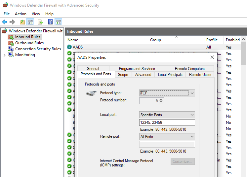
Task: Toggle the Show/Hide Action Pane icon
Action: click(x=59, y=22)
